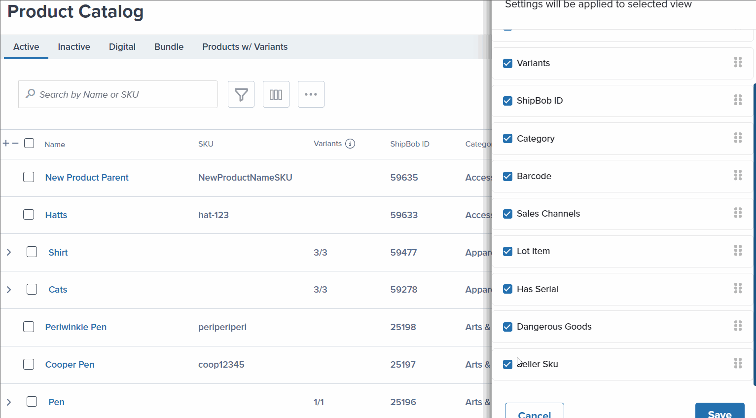756x418 pixels.
Task: Uncheck the Barcode column checkbox
Action: tap(507, 176)
